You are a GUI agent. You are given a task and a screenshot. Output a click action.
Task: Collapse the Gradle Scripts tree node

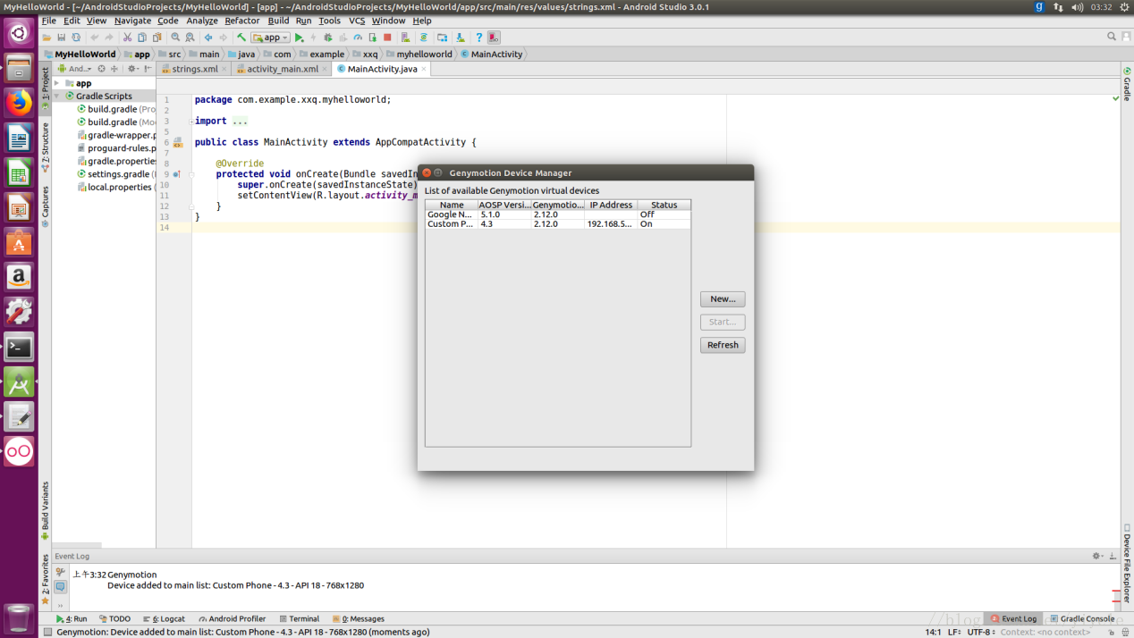(57, 96)
